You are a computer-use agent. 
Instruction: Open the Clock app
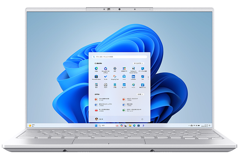[106, 85]
